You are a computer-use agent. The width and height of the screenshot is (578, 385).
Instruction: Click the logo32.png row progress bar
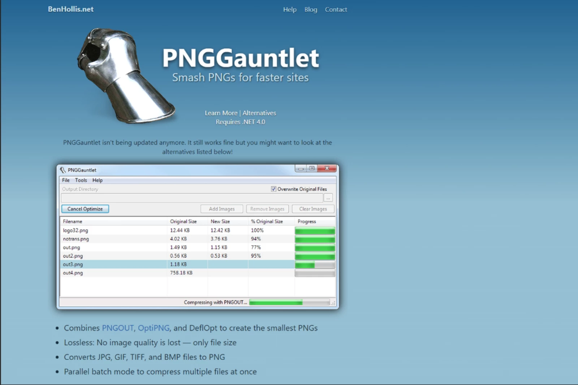315,230
